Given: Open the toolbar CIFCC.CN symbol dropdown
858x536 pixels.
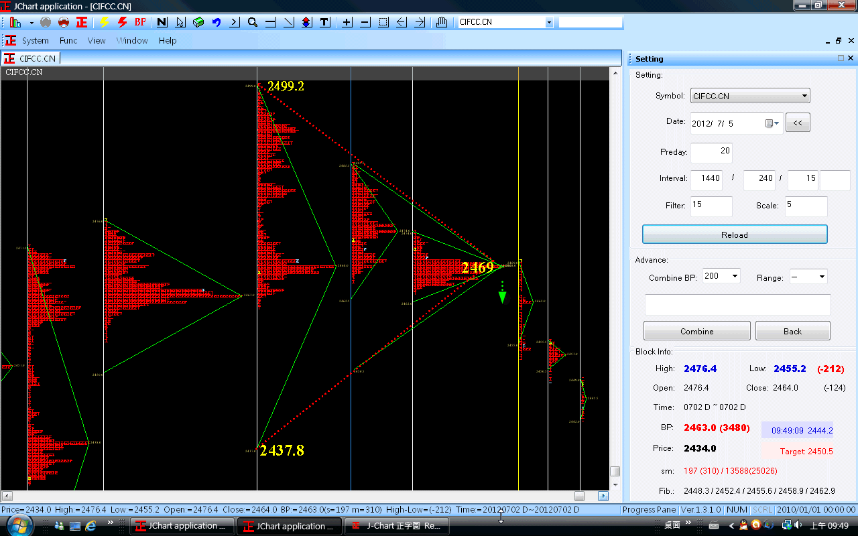Looking at the screenshot, I should (549, 22).
